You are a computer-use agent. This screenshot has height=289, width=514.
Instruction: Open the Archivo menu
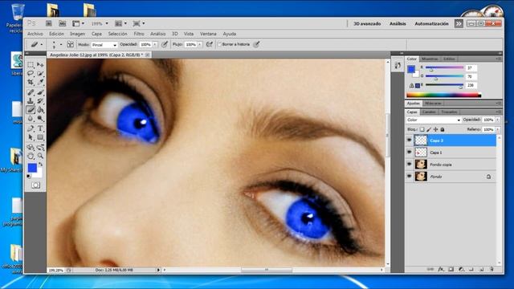tap(35, 34)
